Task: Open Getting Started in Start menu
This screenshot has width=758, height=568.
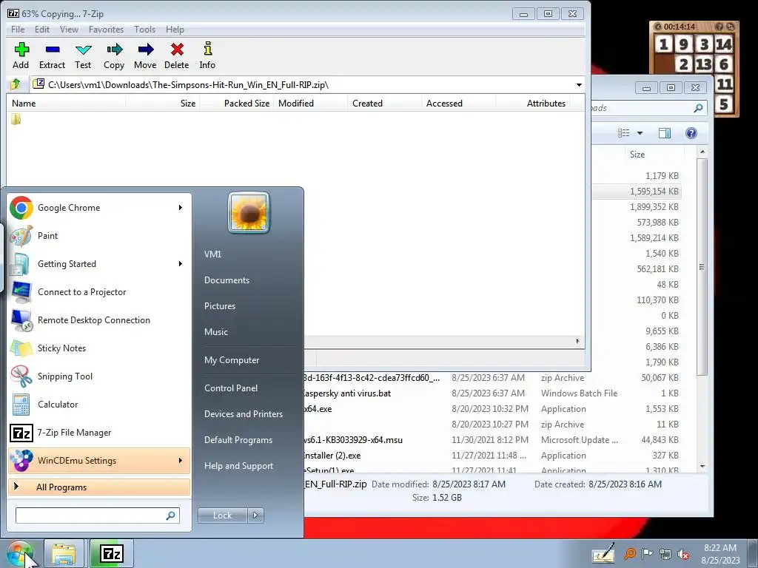Action: pyautogui.click(x=99, y=264)
